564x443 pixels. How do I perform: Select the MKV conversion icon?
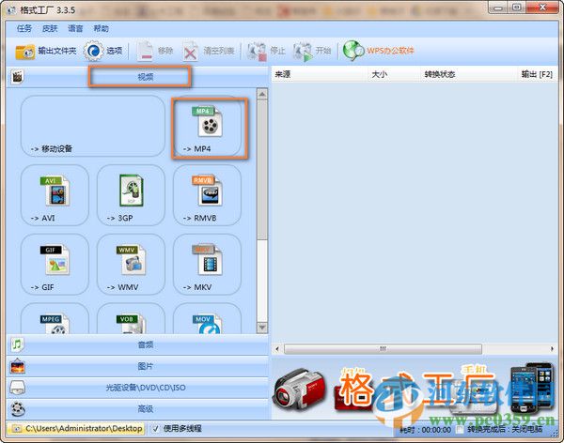point(207,264)
